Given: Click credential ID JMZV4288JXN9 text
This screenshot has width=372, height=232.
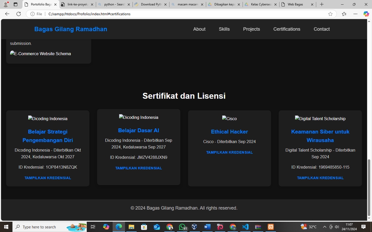Looking at the screenshot, I should pos(139,157).
